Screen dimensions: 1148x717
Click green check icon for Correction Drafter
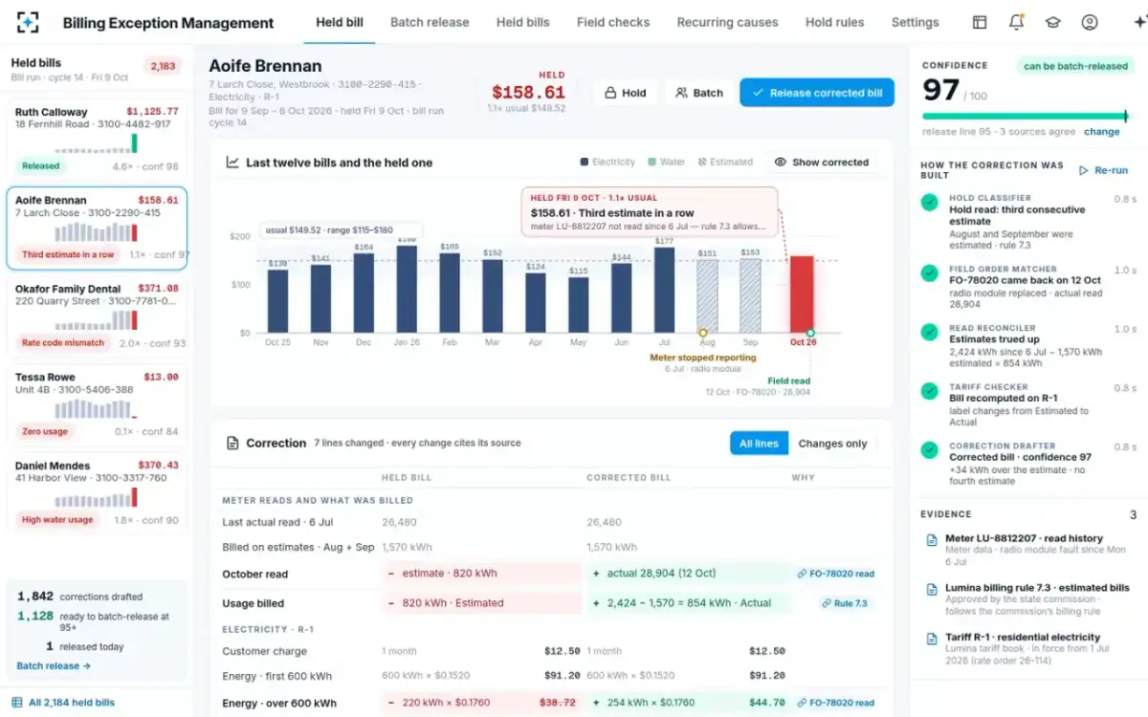[x=929, y=449]
